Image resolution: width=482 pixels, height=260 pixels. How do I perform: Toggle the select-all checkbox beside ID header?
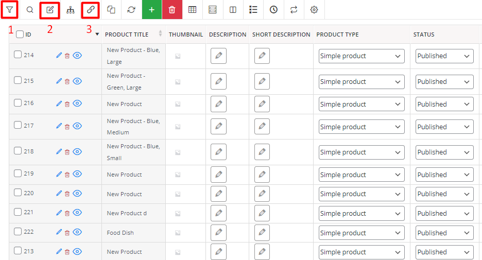click(20, 34)
